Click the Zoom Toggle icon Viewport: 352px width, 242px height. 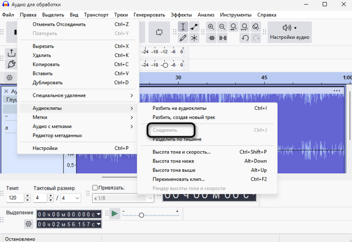256,27
